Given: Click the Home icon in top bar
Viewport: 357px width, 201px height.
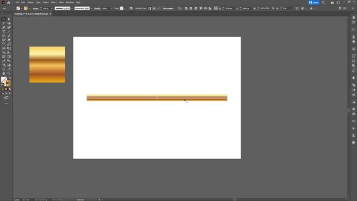Looking at the screenshot, I should [9, 2].
